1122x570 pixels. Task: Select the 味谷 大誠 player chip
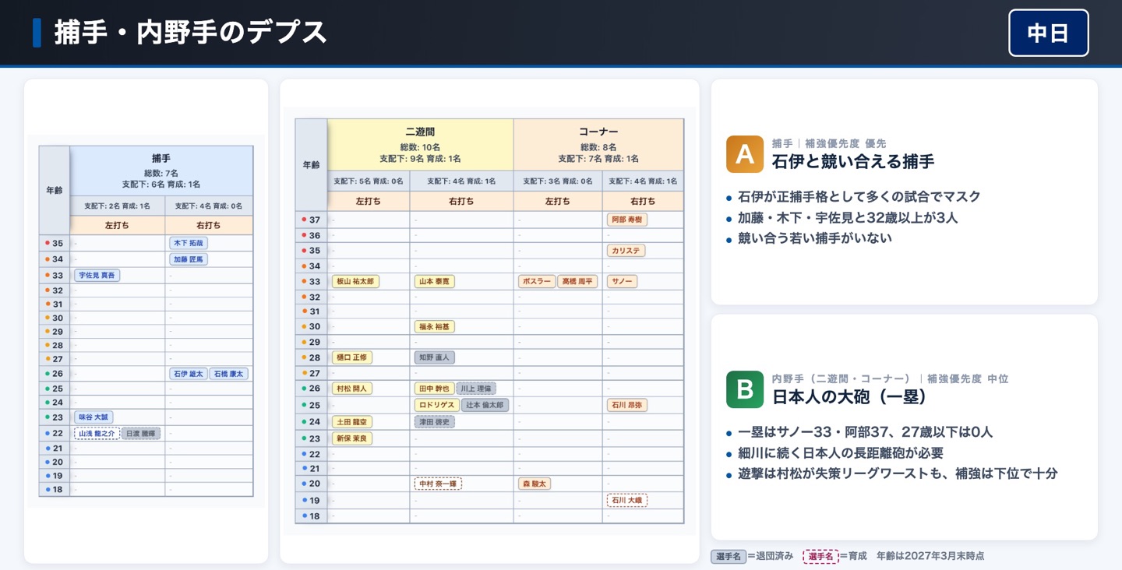(x=93, y=417)
